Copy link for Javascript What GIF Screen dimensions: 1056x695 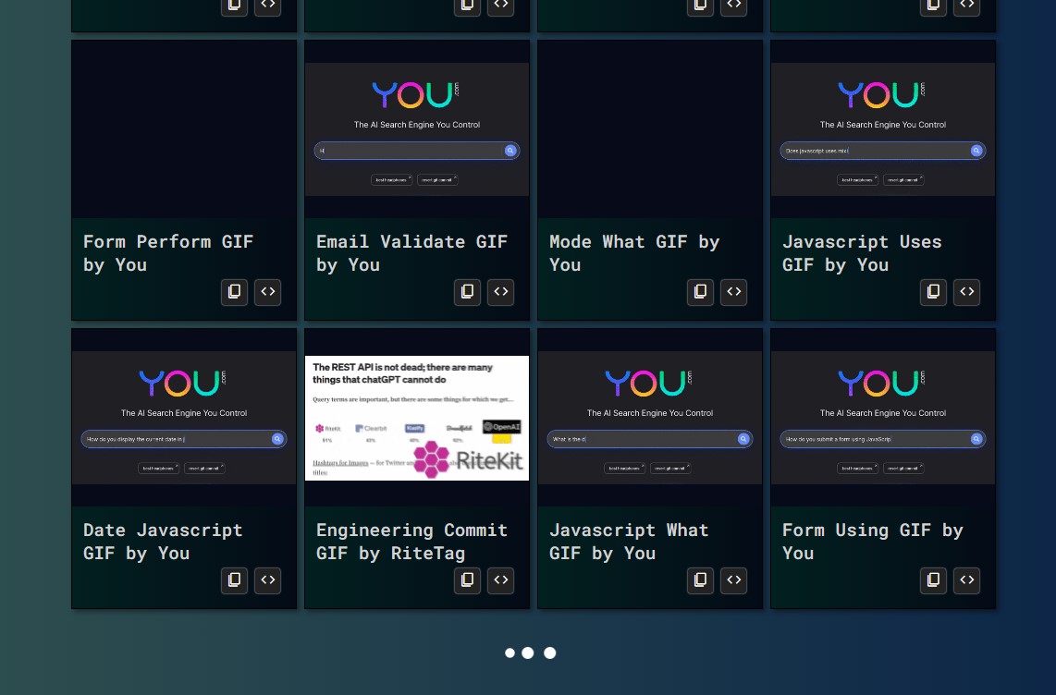(700, 580)
